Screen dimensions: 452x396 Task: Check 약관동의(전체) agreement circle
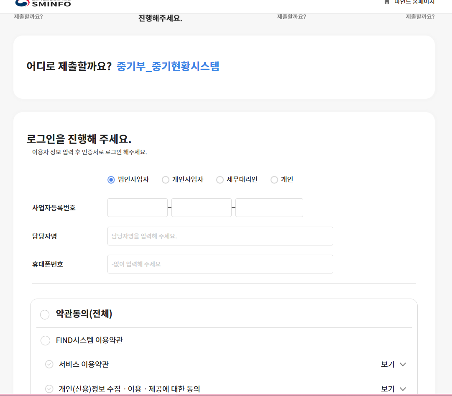(x=45, y=314)
